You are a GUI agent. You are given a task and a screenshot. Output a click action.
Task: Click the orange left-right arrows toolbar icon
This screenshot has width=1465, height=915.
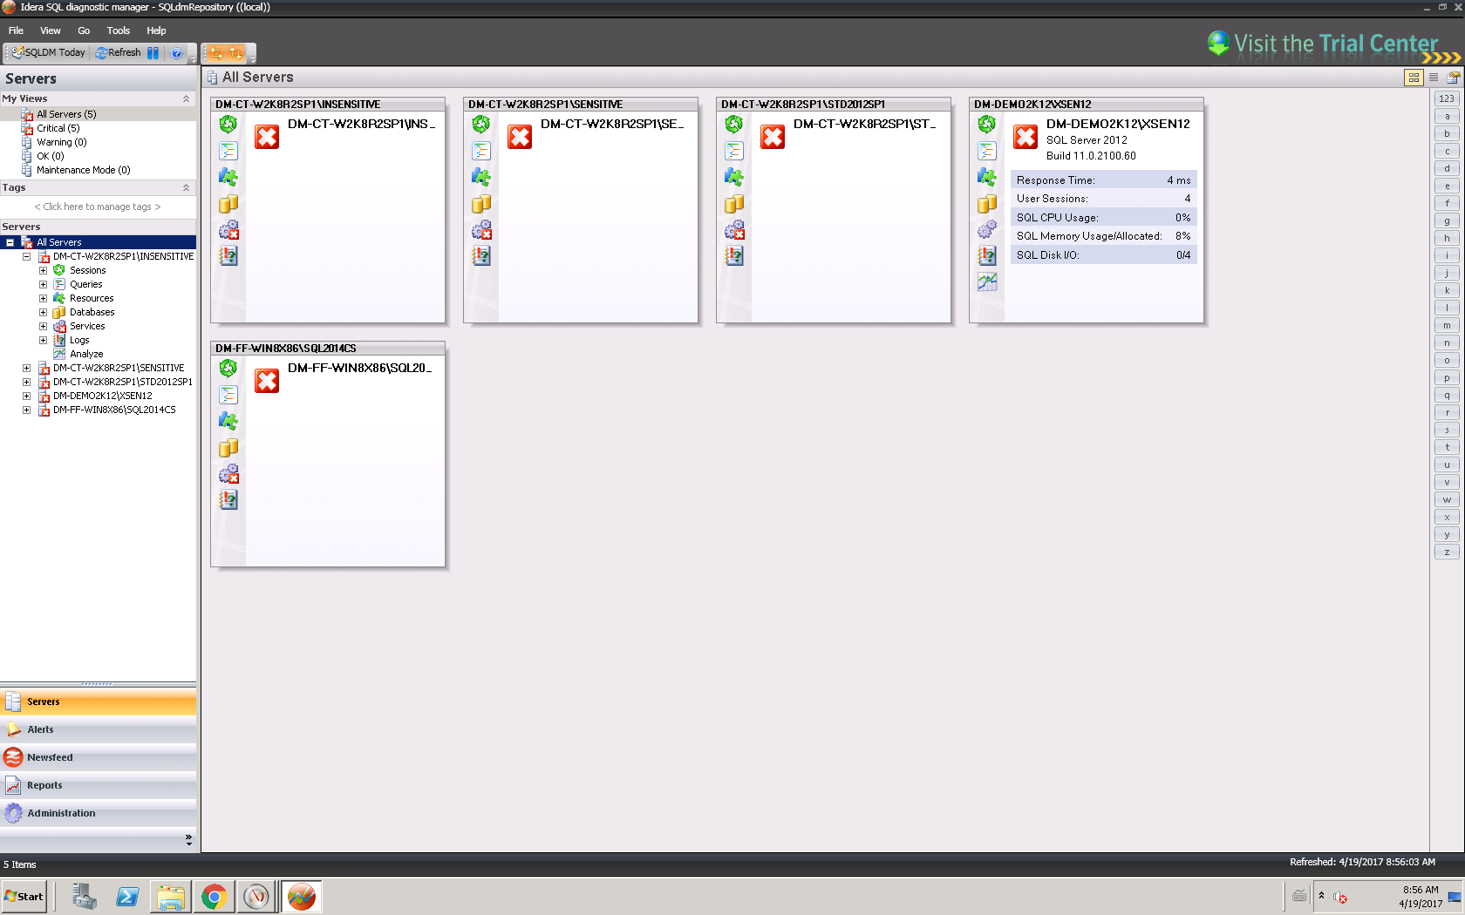click(x=215, y=53)
